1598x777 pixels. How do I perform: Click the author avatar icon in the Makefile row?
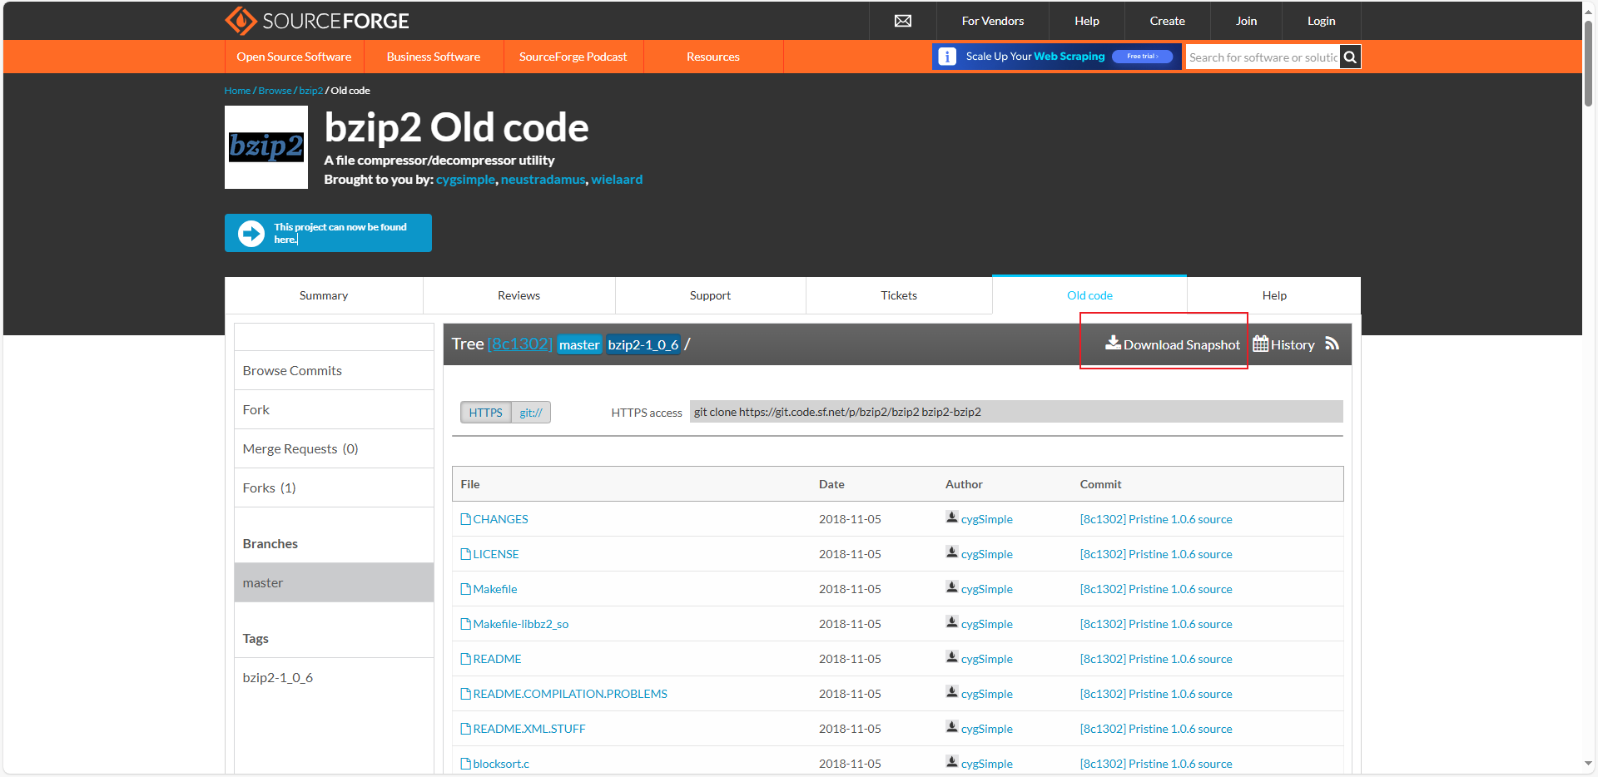952,586
